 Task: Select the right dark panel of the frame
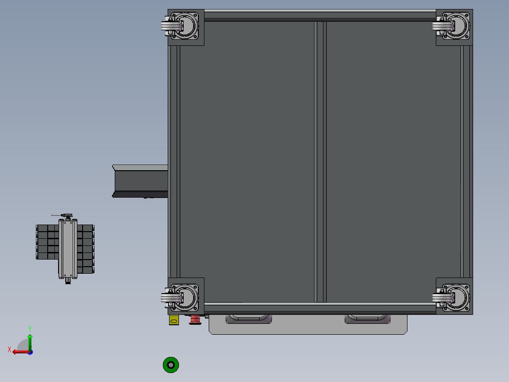click(x=393, y=162)
